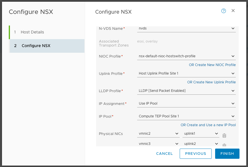This screenshot has height=167, width=248.
Task: Go to Host Details step
Action: click(32, 32)
